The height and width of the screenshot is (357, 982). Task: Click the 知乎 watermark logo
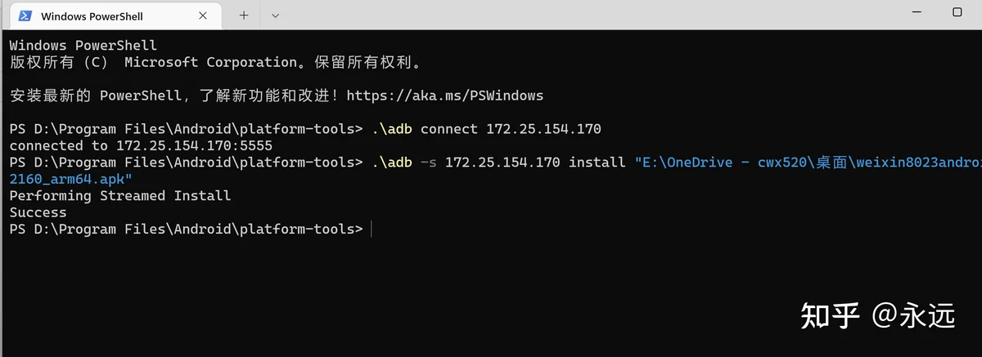[830, 315]
